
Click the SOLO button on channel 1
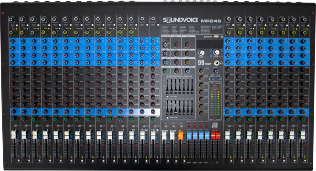[x=19, y=160]
